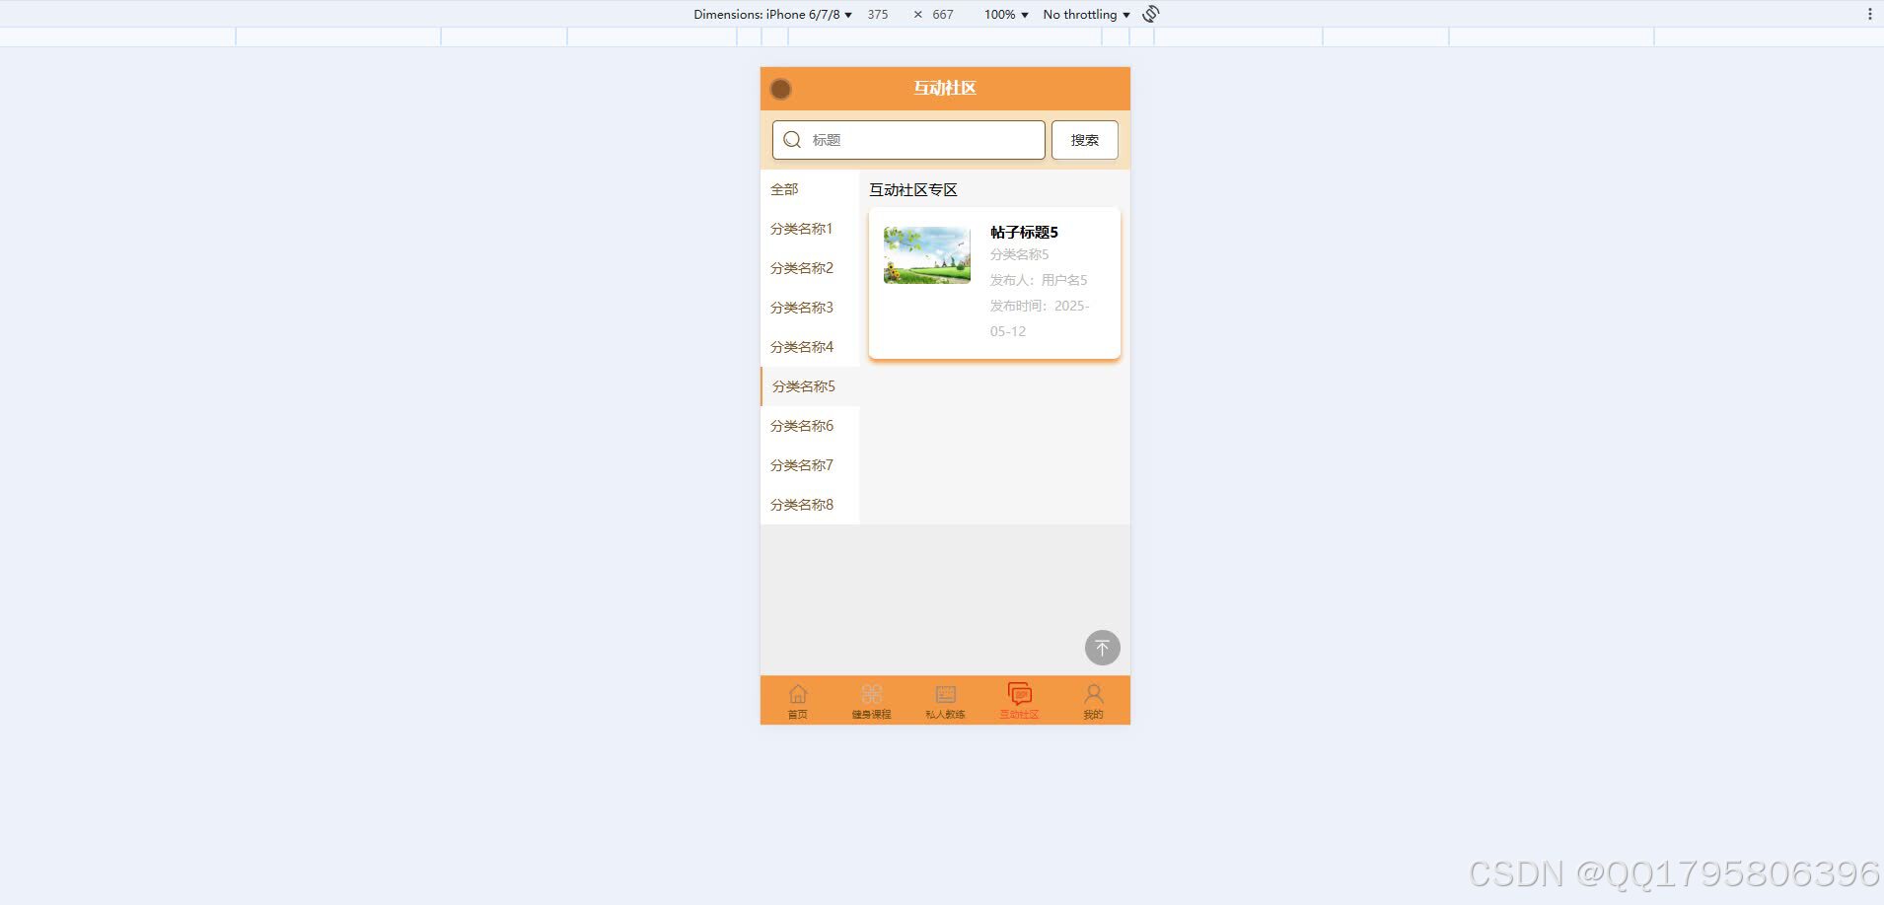1884x905 pixels.
Task: Select the 分类名称2 category filter
Action: coord(802,267)
